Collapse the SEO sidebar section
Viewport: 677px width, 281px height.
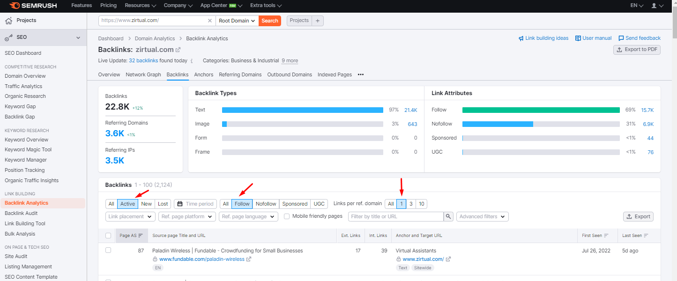(78, 37)
